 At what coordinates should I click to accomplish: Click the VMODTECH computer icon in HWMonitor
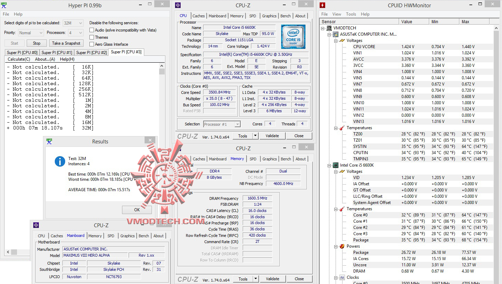point(329,28)
